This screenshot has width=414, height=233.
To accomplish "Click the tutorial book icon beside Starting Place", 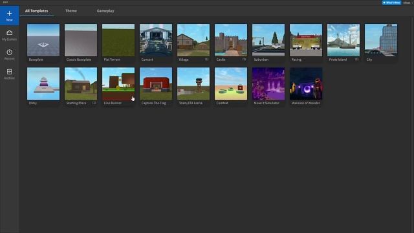I will (x=94, y=103).
